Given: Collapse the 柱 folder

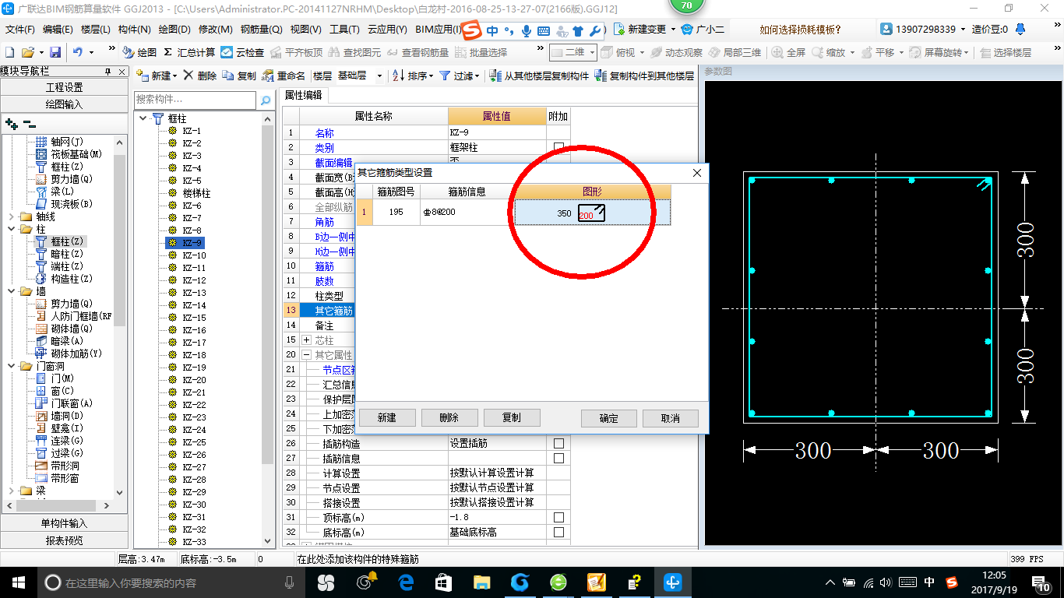Looking at the screenshot, I should 11,229.
